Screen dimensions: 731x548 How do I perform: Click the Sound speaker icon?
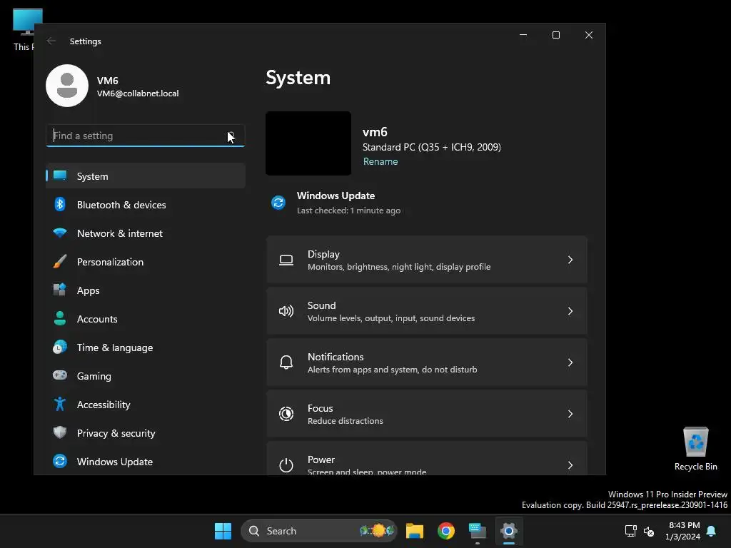(x=286, y=311)
